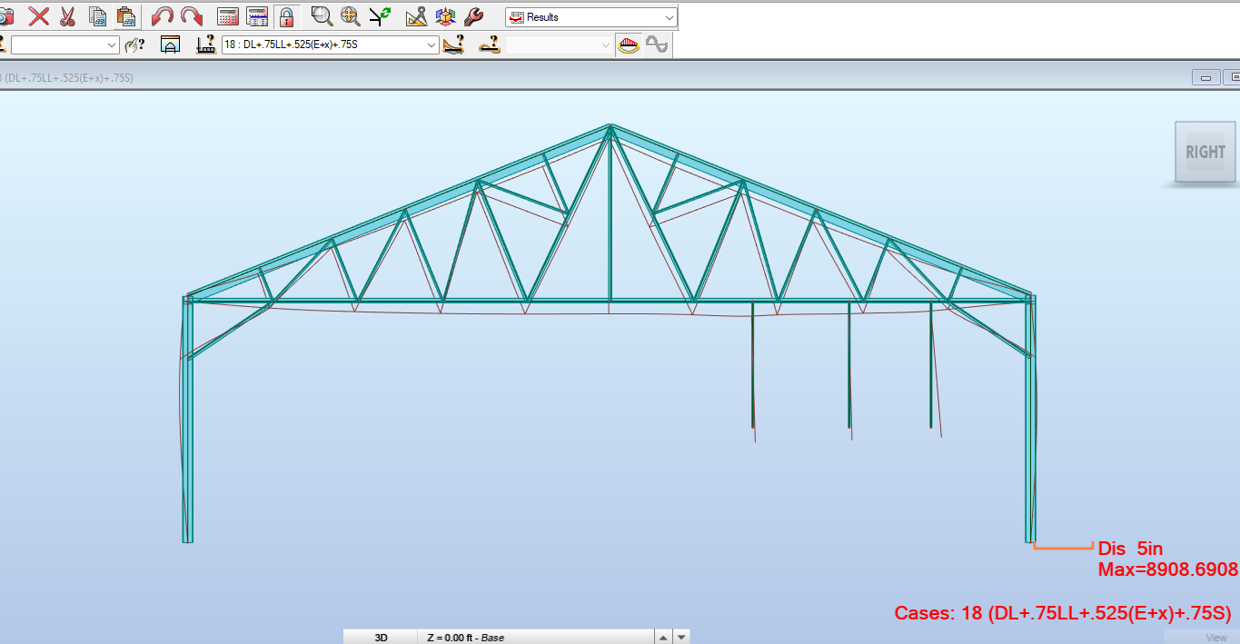Click the Max=8908.6908 red label
The height and width of the screenshot is (644, 1240).
coord(1168,570)
